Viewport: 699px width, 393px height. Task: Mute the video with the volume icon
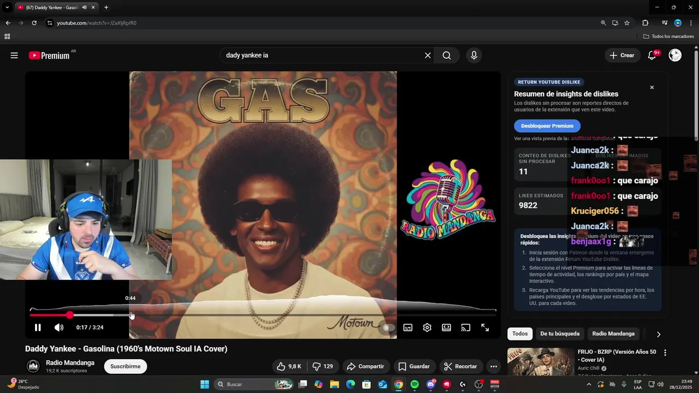[x=59, y=327]
